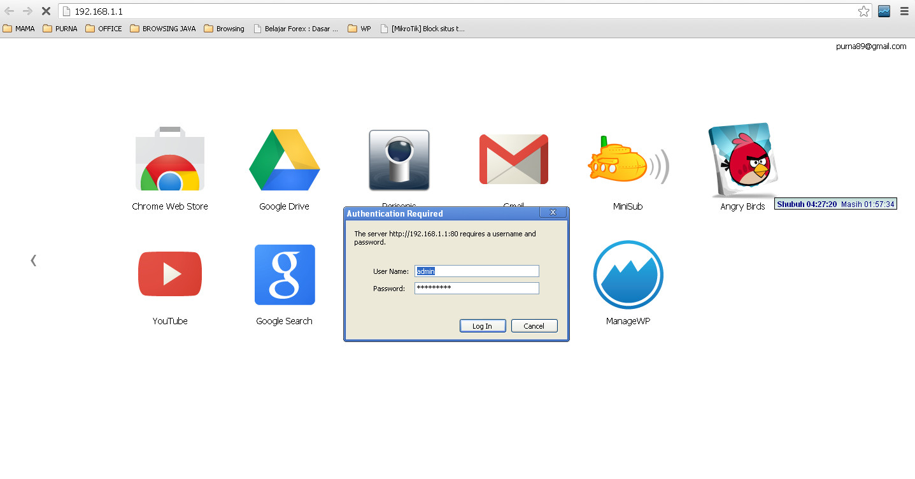Expand the OFFICE bookmarks folder

pos(103,29)
